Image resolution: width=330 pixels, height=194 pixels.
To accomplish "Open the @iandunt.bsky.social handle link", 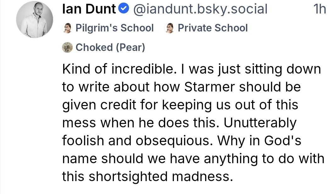I will [200, 9].
